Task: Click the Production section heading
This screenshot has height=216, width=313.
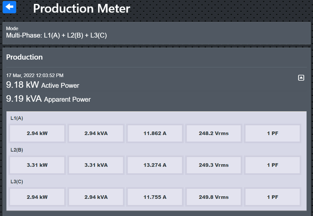Action: click(x=25, y=57)
